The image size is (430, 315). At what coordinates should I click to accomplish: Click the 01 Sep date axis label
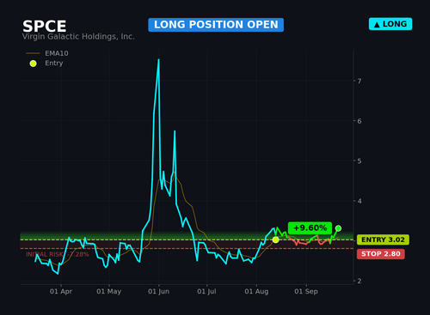point(306,292)
